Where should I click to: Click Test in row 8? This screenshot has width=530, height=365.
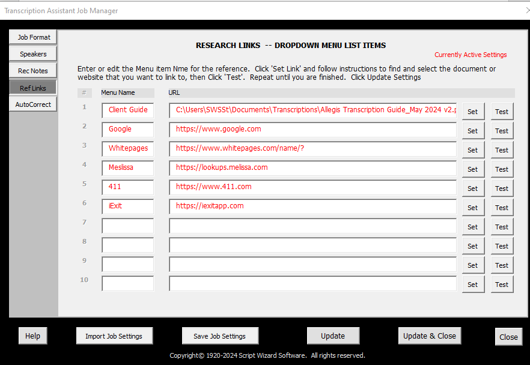point(502,246)
